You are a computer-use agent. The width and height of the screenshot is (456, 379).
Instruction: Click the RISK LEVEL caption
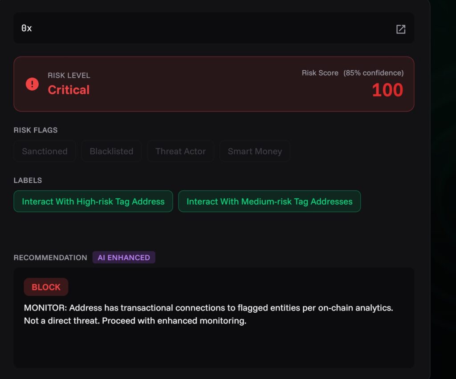click(69, 76)
